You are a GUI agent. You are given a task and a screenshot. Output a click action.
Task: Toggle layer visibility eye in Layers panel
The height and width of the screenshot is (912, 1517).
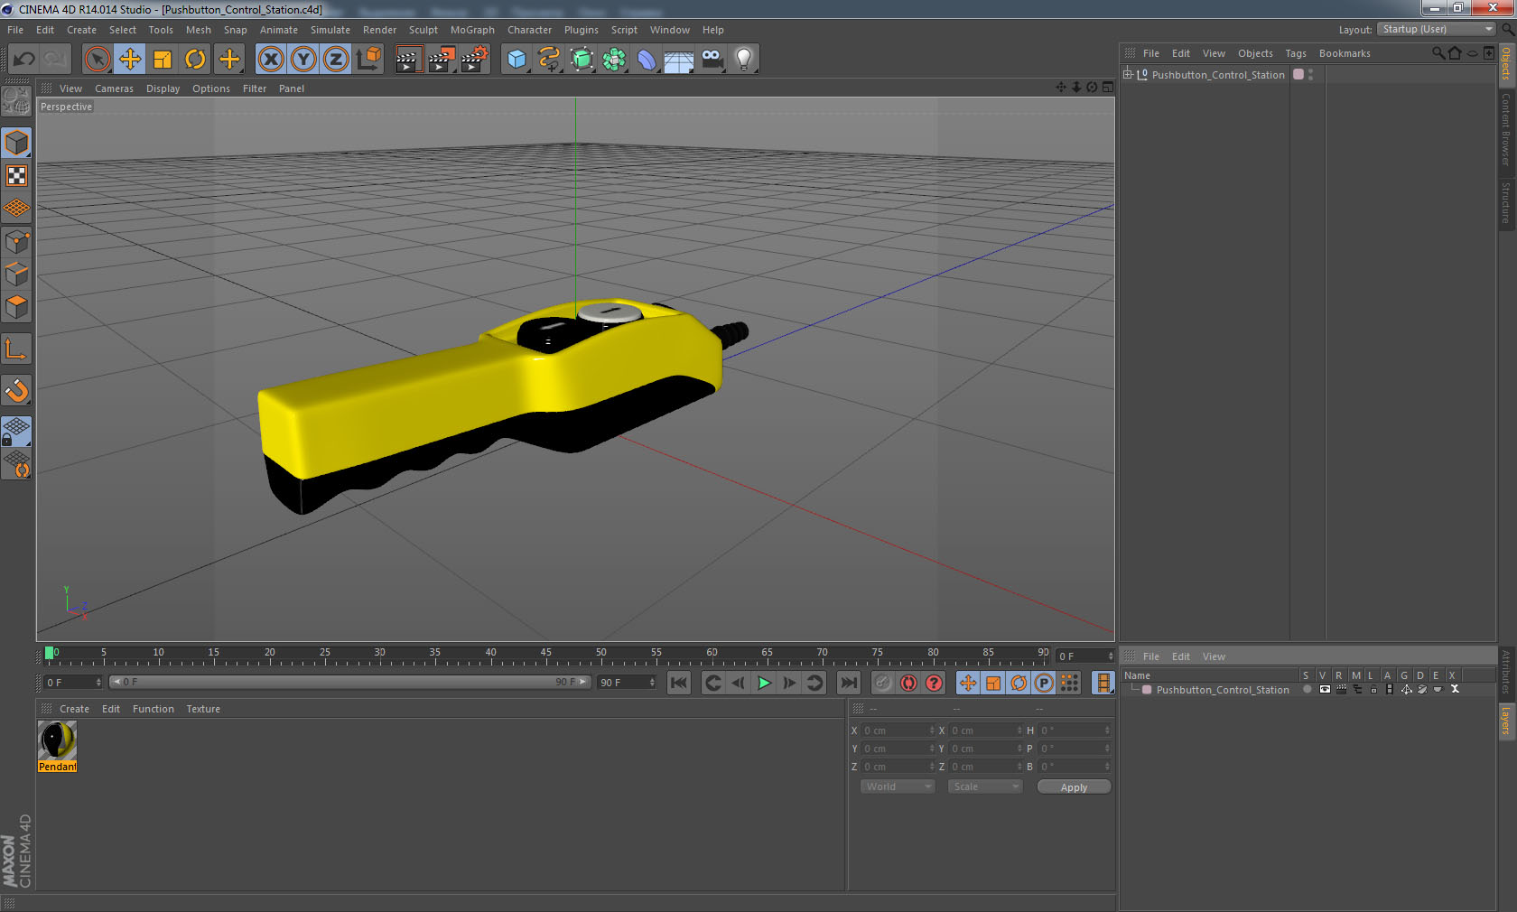pyautogui.click(x=1325, y=689)
